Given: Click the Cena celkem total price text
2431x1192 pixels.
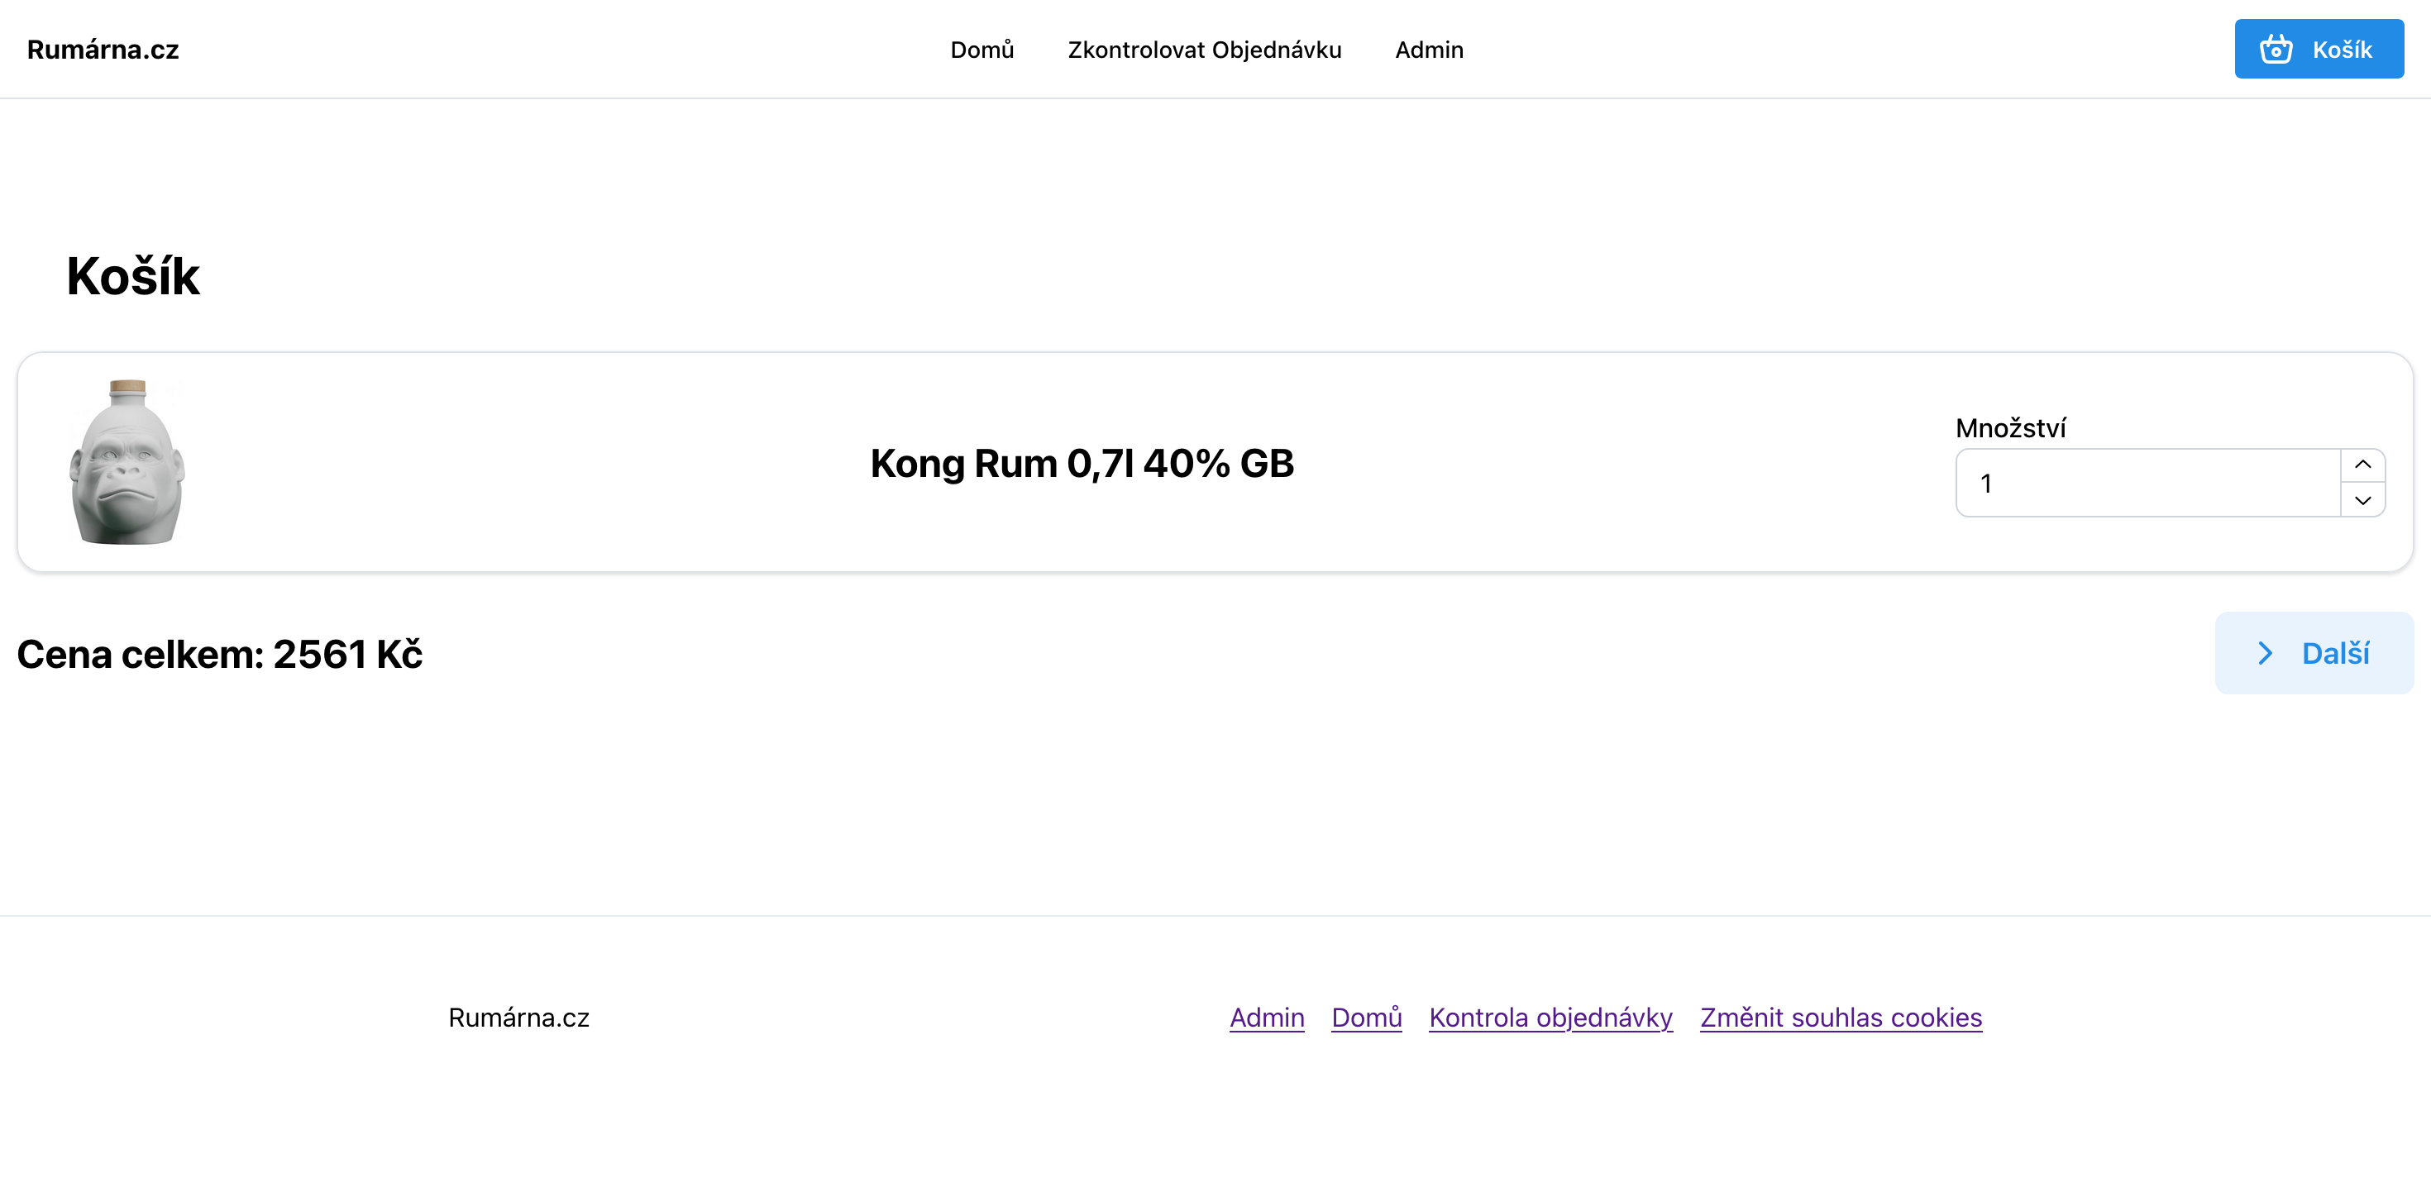Looking at the screenshot, I should click(x=220, y=654).
